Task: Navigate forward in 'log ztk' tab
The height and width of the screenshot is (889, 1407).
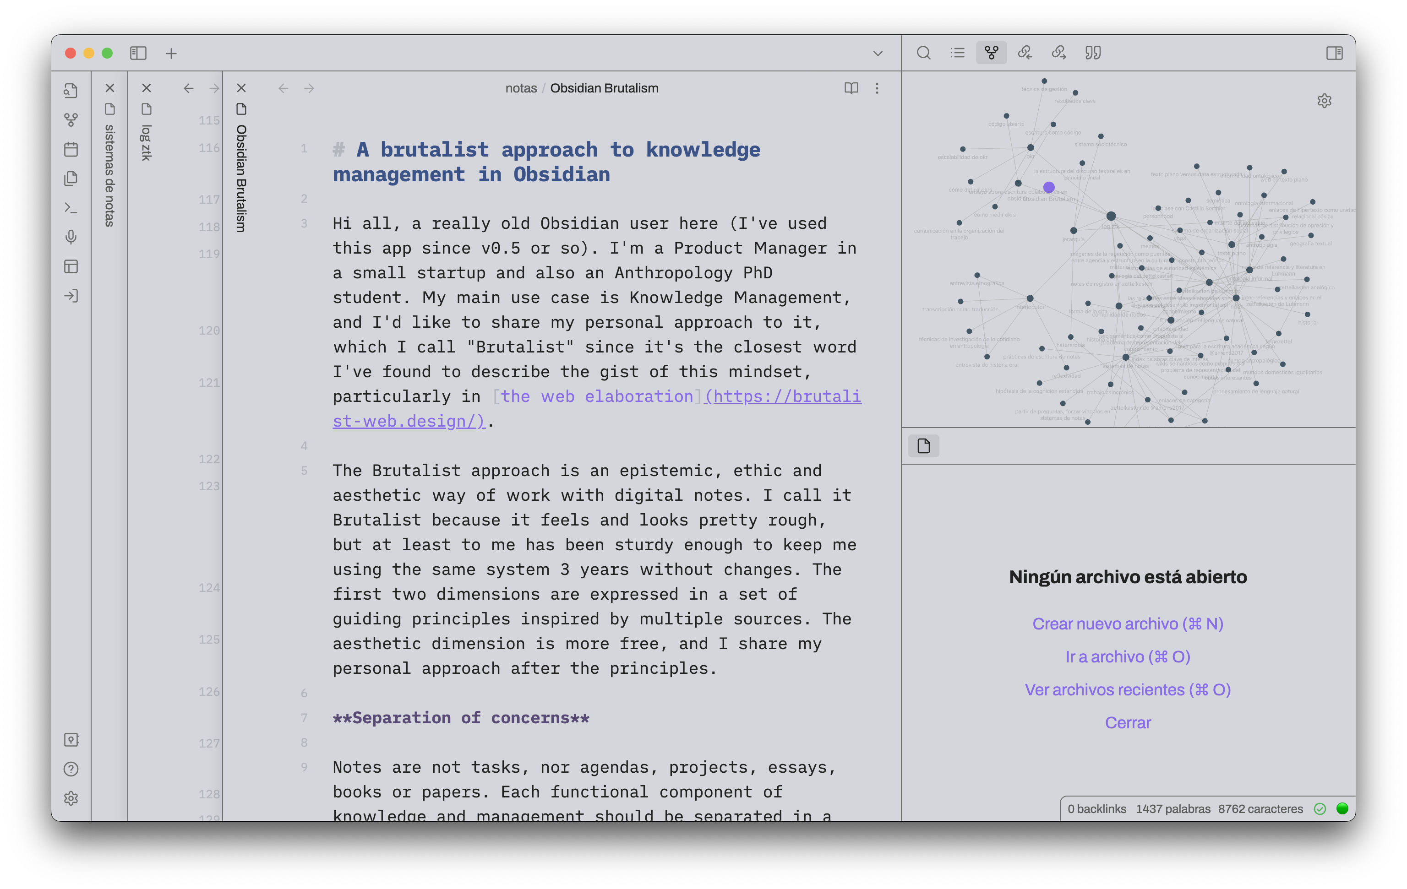Action: coord(214,88)
